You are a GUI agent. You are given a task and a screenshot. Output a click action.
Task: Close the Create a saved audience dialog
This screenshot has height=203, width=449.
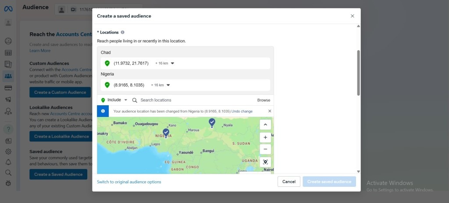coord(352,16)
